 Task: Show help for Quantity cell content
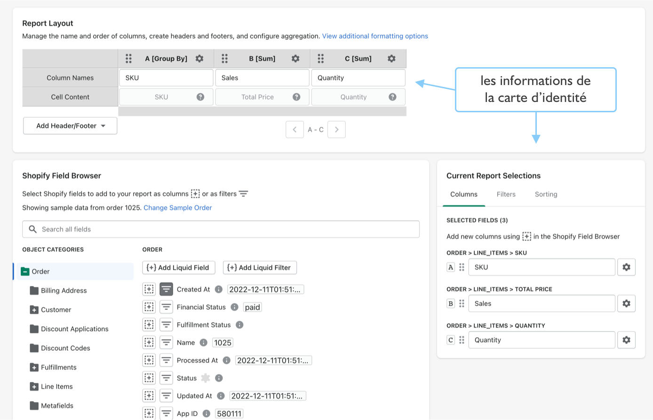392,97
